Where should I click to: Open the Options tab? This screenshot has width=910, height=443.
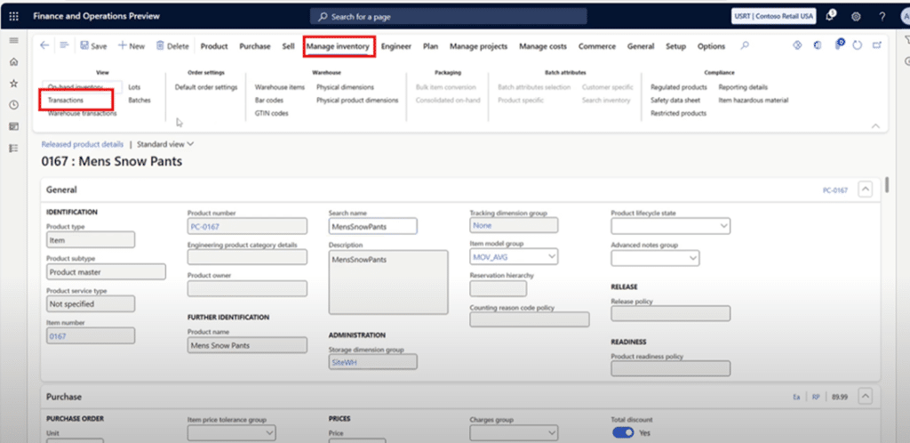tap(711, 46)
